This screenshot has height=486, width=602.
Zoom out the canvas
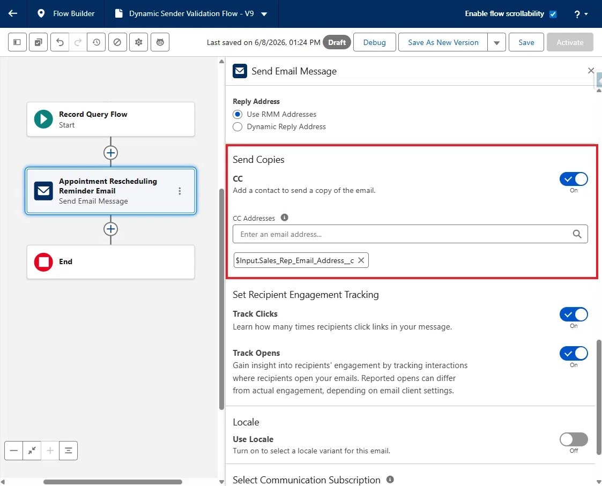pos(14,451)
